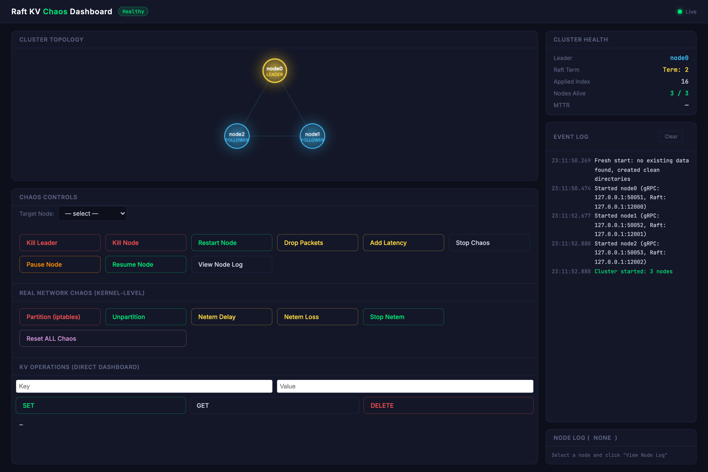Screen dimensions: 708x472
Task: Click the "Started node1" event log entry
Action: pos(620,225)
